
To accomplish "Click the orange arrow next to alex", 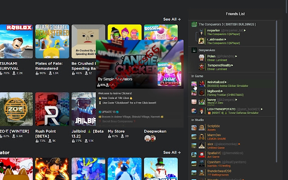I will [x=239, y=144].
